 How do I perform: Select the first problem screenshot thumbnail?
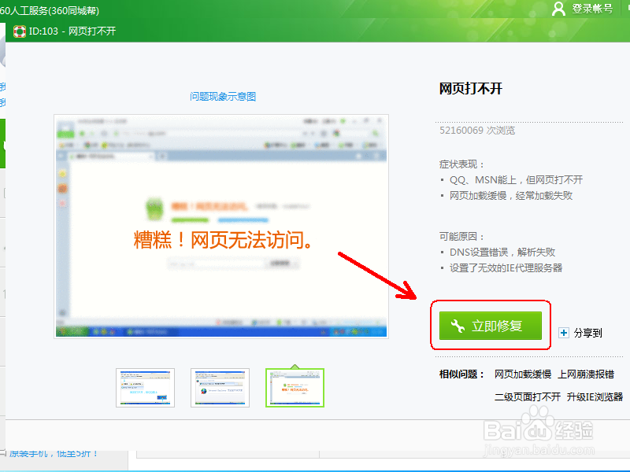pyautogui.click(x=145, y=388)
